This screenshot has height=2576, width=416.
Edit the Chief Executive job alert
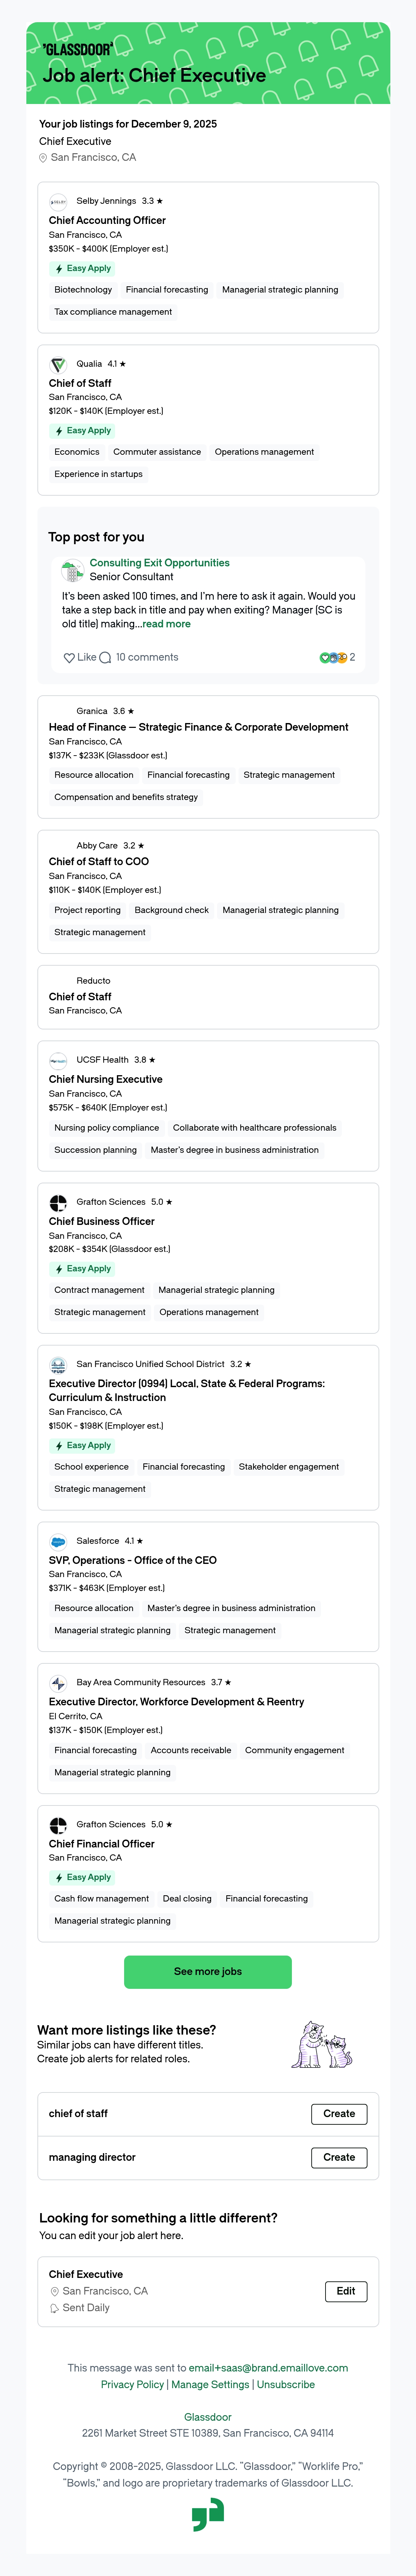point(346,2291)
